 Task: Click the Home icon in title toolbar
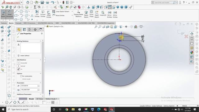[28, 2]
